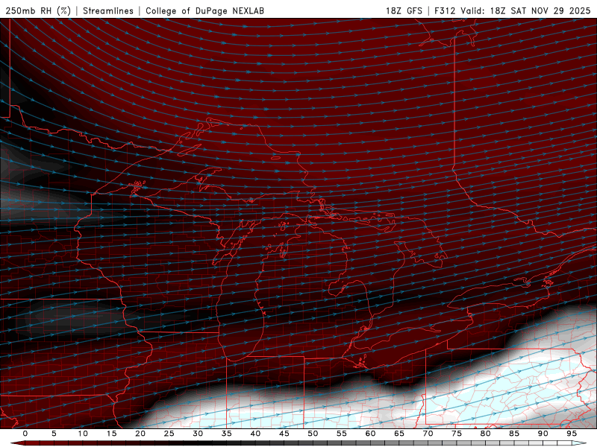Click the "80" value on the color scale
The height and width of the screenshot is (447, 597).
pyautogui.click(x=485, y=434)
